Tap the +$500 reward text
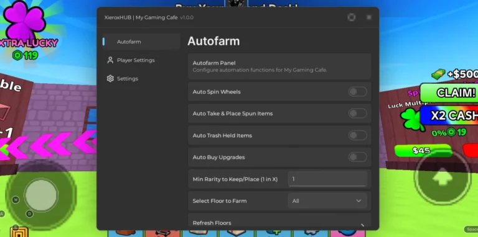 click(x=462, y=74)
